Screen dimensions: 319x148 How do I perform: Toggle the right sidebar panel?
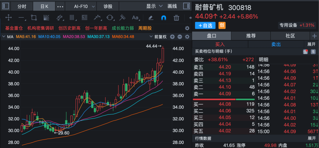(186, 6)
